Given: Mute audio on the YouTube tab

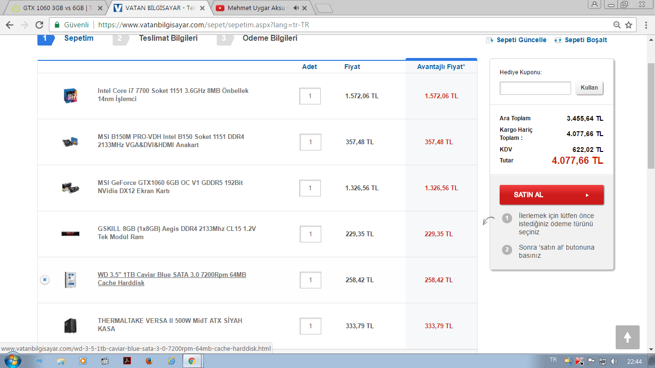Looking at the screenshot, I should click(296, 8).
